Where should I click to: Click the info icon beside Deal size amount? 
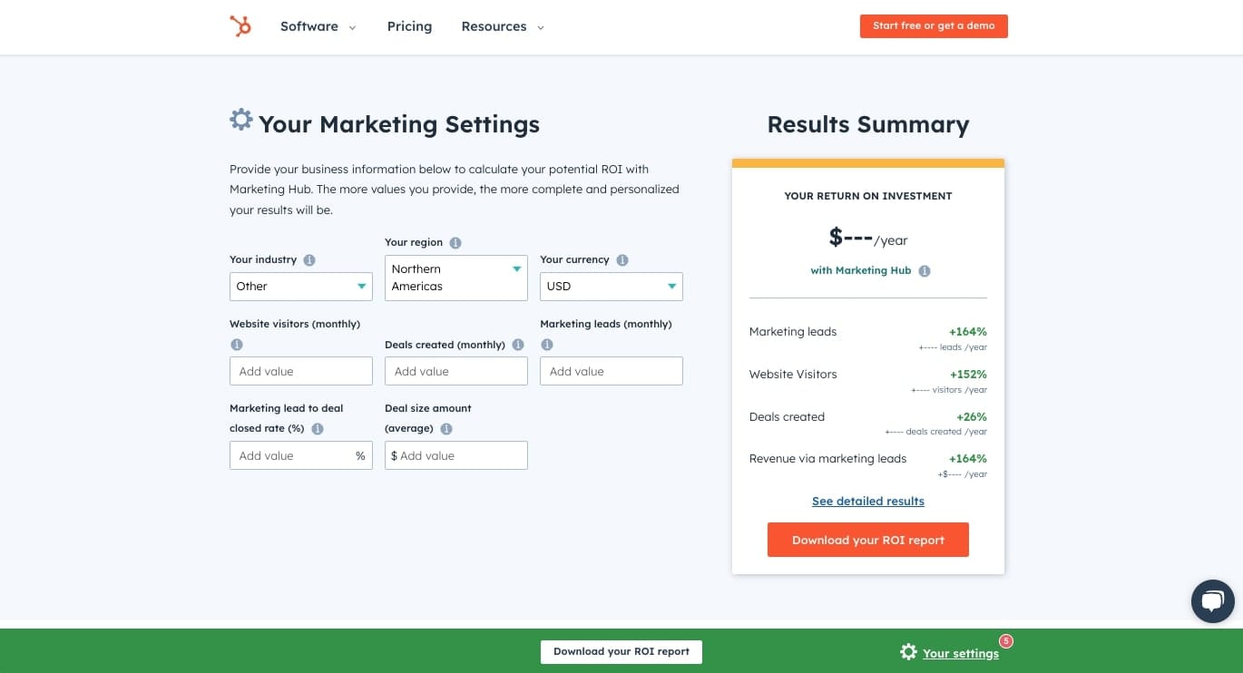445,428
